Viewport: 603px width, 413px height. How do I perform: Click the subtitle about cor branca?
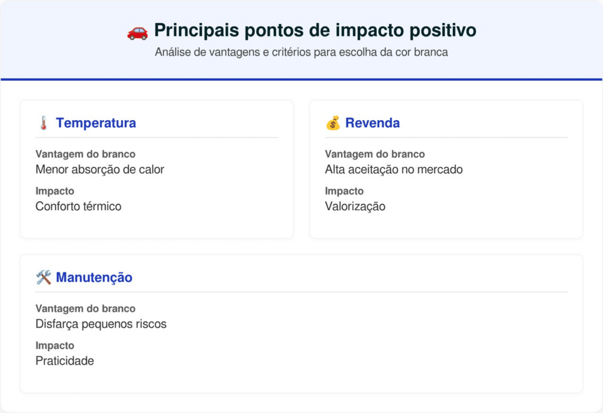301,52
